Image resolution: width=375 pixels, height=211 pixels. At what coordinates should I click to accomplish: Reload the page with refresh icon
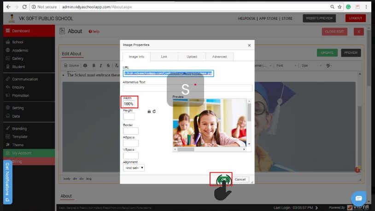(24, 7)
